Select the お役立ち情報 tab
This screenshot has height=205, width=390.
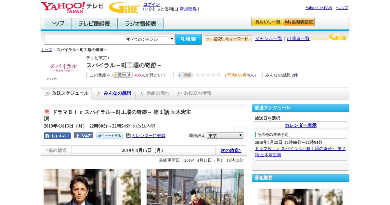pos(194,93)
